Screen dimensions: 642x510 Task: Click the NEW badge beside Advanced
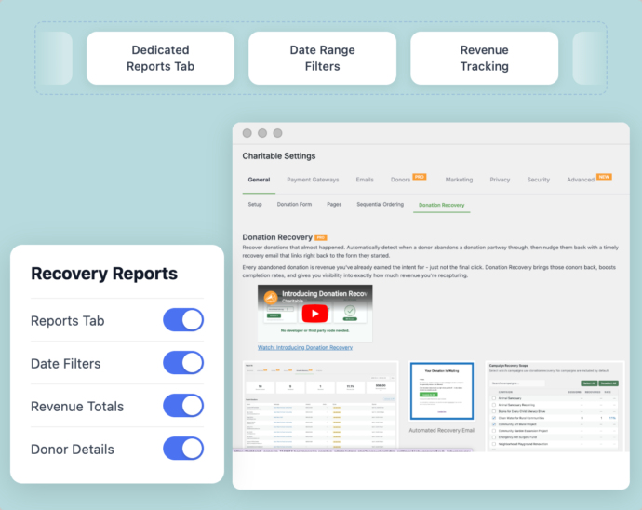click(604, 177)
